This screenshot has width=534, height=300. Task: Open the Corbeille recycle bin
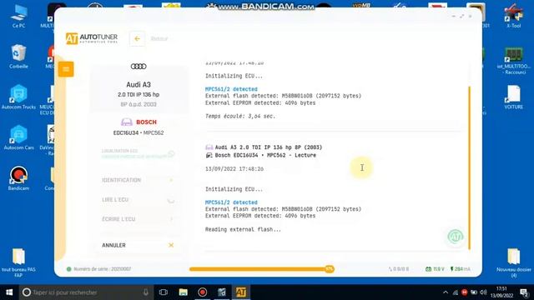tap(18, 57)
